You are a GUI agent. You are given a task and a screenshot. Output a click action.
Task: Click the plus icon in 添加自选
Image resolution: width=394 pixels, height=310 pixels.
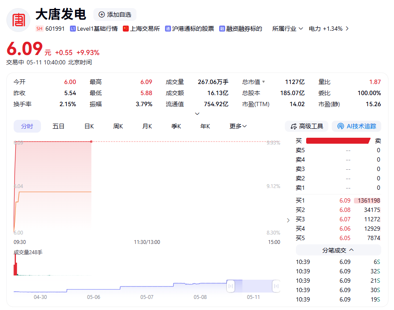[101, 14]
